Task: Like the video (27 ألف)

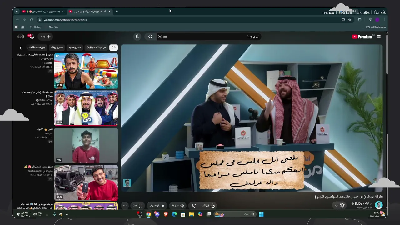Action: coord(209,206)
